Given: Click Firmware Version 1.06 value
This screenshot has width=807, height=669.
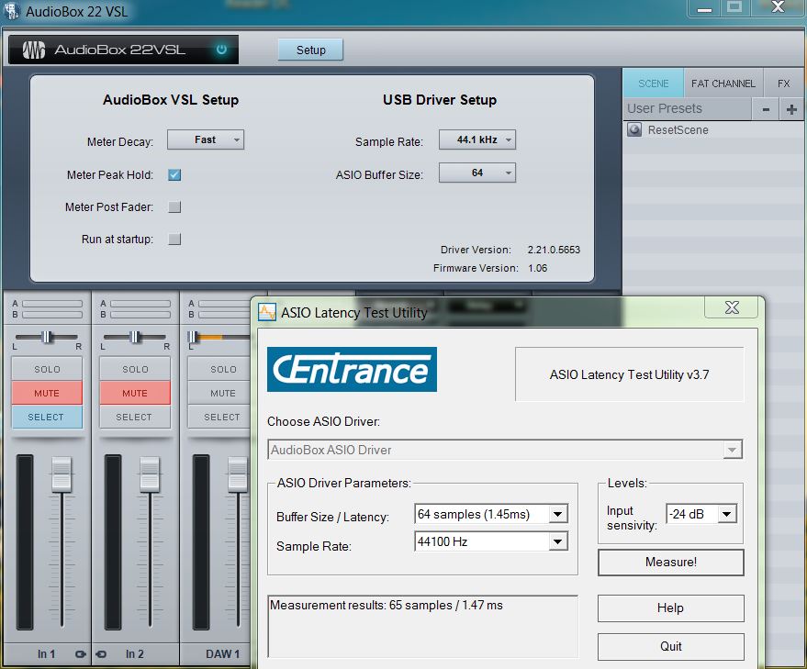Looking at the screenshot, I should [538, 268].
